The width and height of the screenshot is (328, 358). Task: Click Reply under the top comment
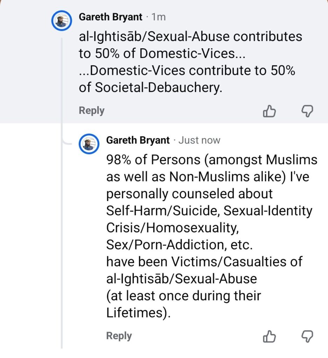tap(91, 111)
